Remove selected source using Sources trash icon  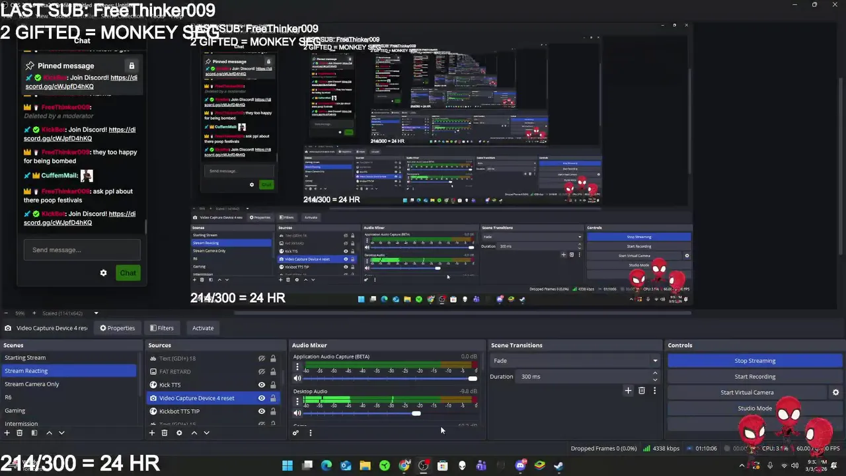(x=165, y=433)
